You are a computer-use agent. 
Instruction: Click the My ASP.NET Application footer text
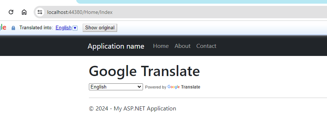145,109
